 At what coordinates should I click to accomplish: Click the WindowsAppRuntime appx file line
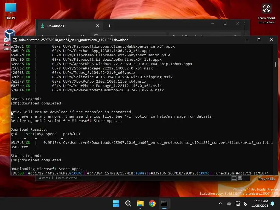pyautogui.click(x=86, y=59)
